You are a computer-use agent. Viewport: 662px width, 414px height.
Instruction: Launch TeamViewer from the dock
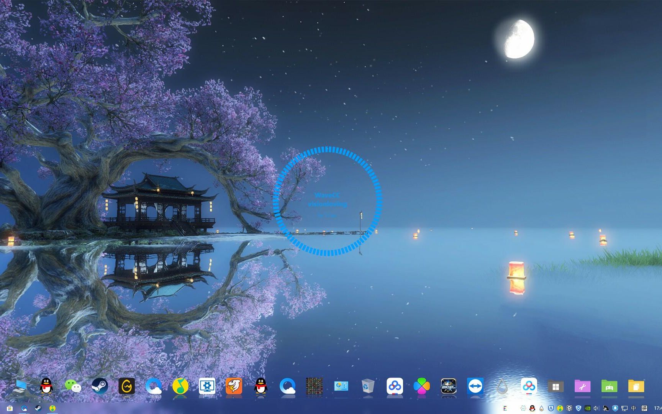pos(475,386)
